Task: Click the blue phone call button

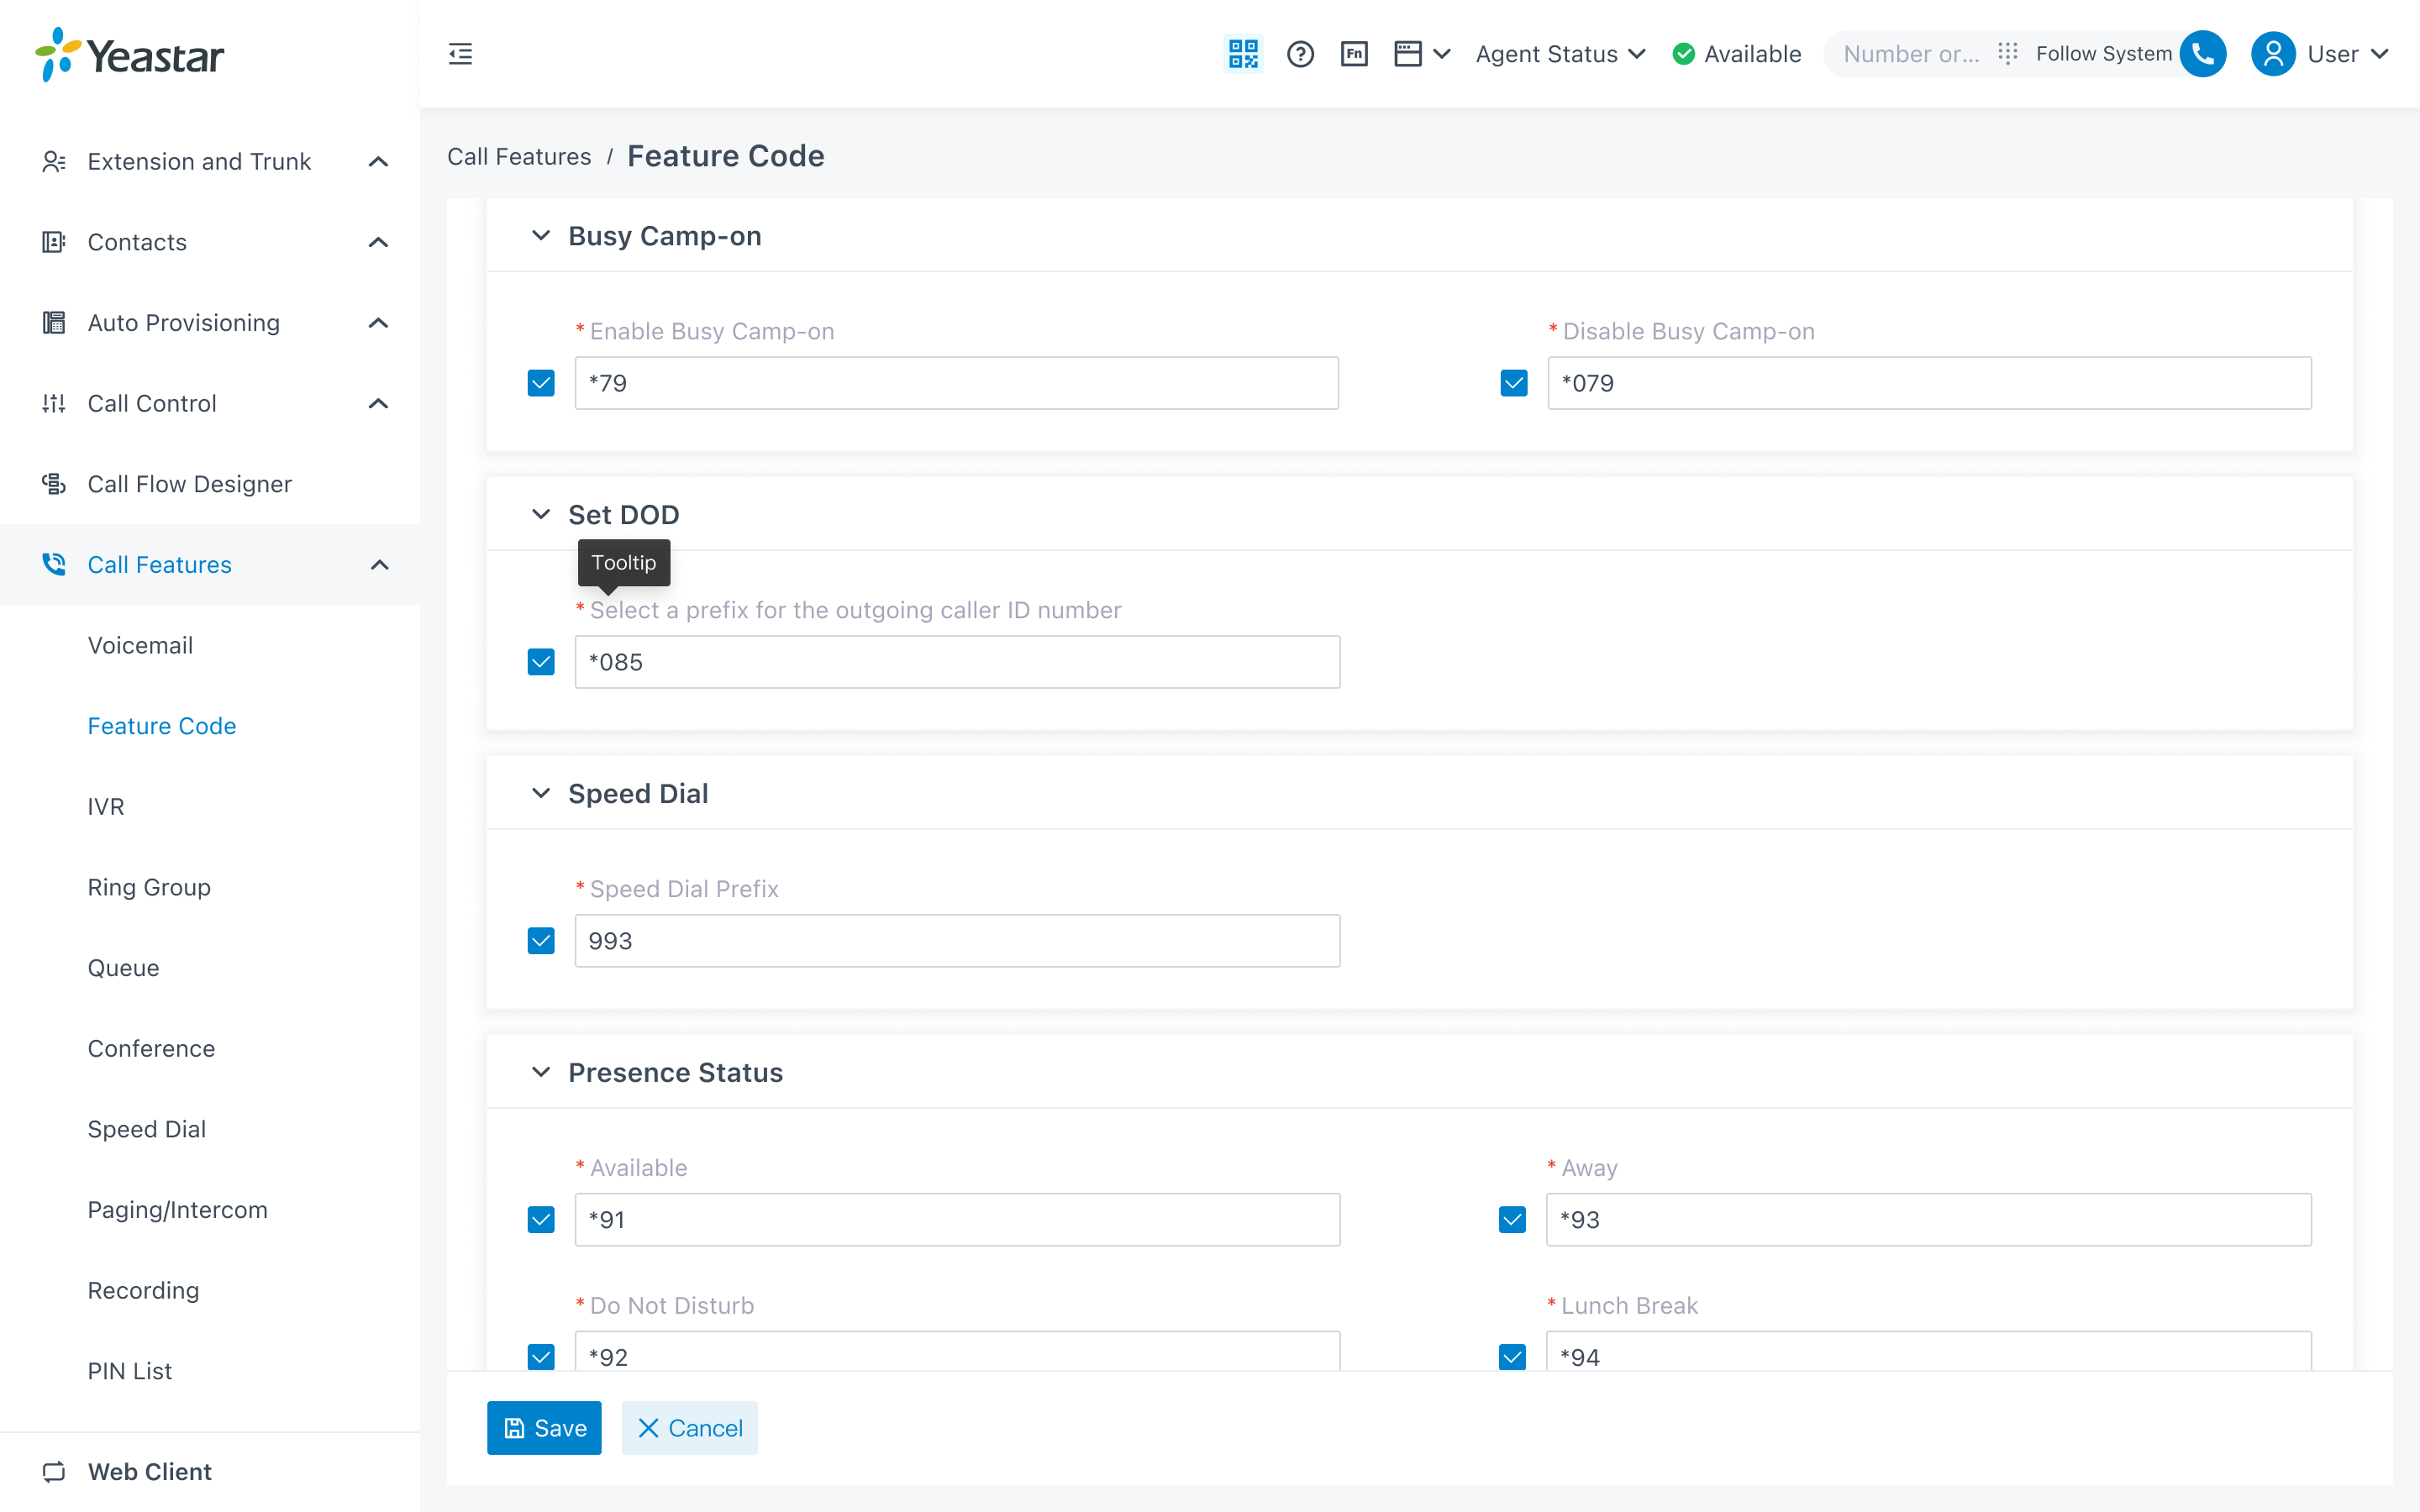Action: (x=2203, y=54)
